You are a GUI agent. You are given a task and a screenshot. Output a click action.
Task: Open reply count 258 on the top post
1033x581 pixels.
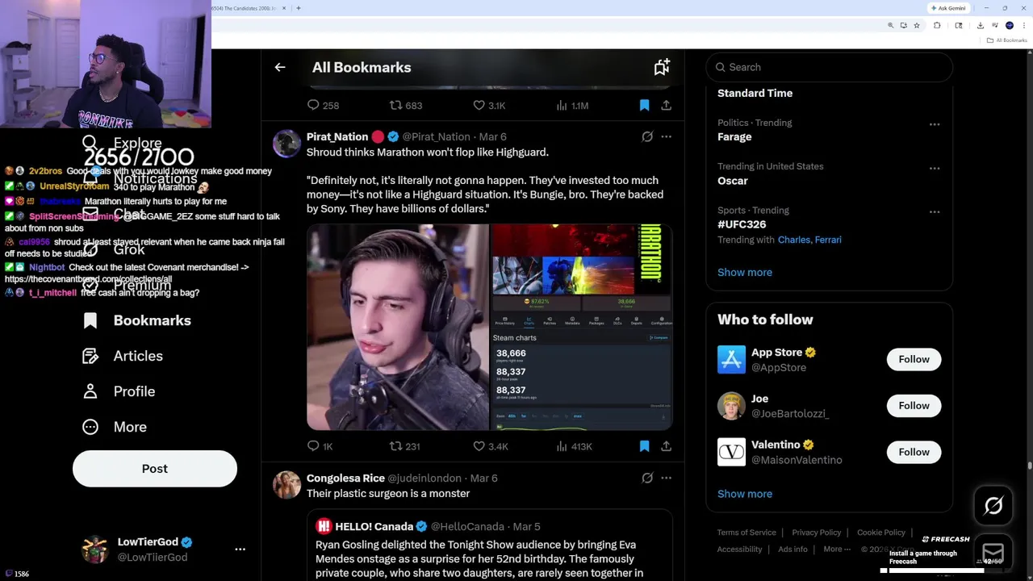(323, 106)
